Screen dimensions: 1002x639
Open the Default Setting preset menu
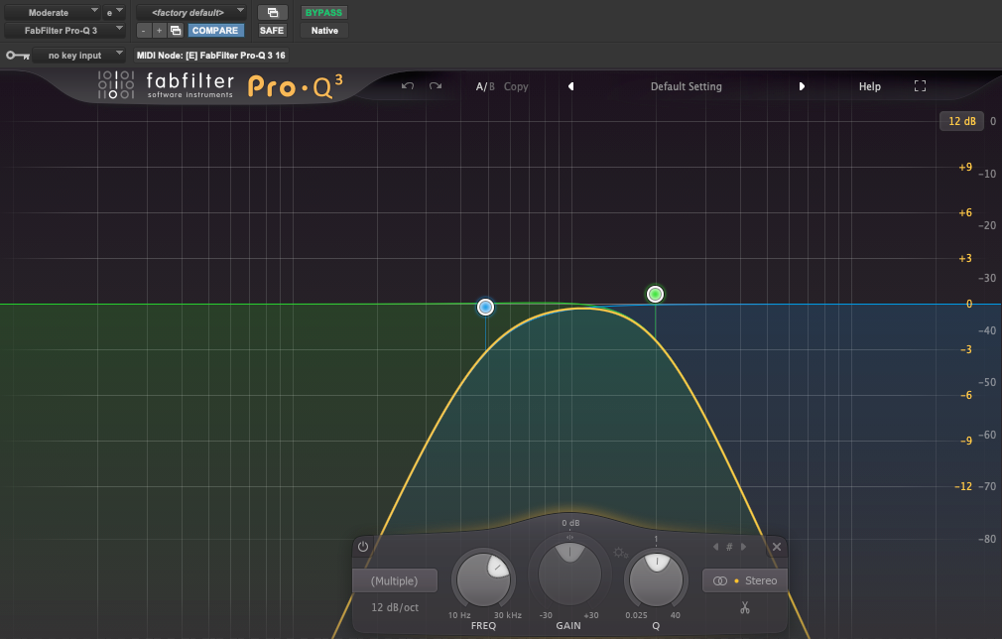tap(687, 86)
